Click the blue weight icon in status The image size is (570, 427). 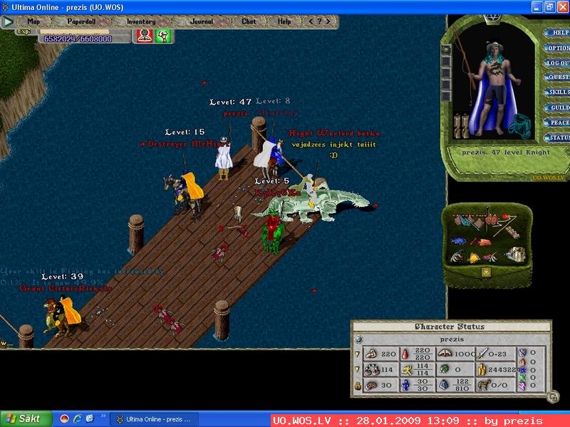[444, 385]
